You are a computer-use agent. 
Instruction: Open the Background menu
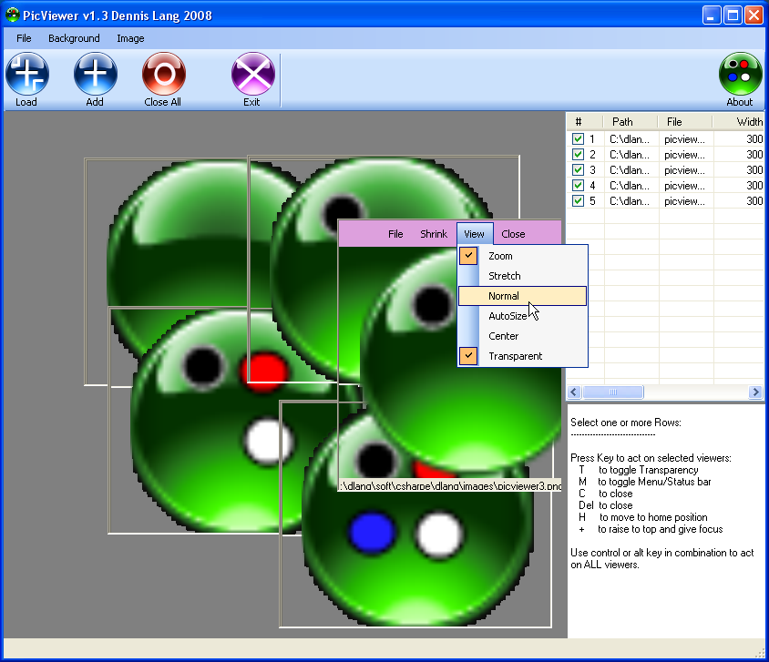click(74, 38)
